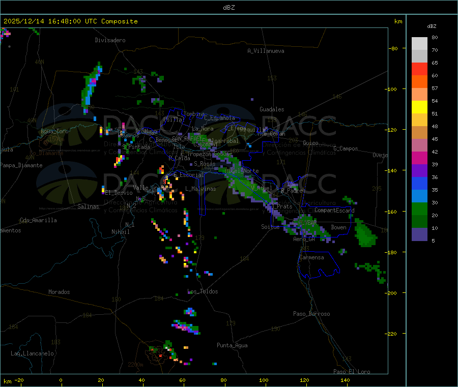Click the Soitue label
Viewport: 458px width, 387px height.
(270, 227)
